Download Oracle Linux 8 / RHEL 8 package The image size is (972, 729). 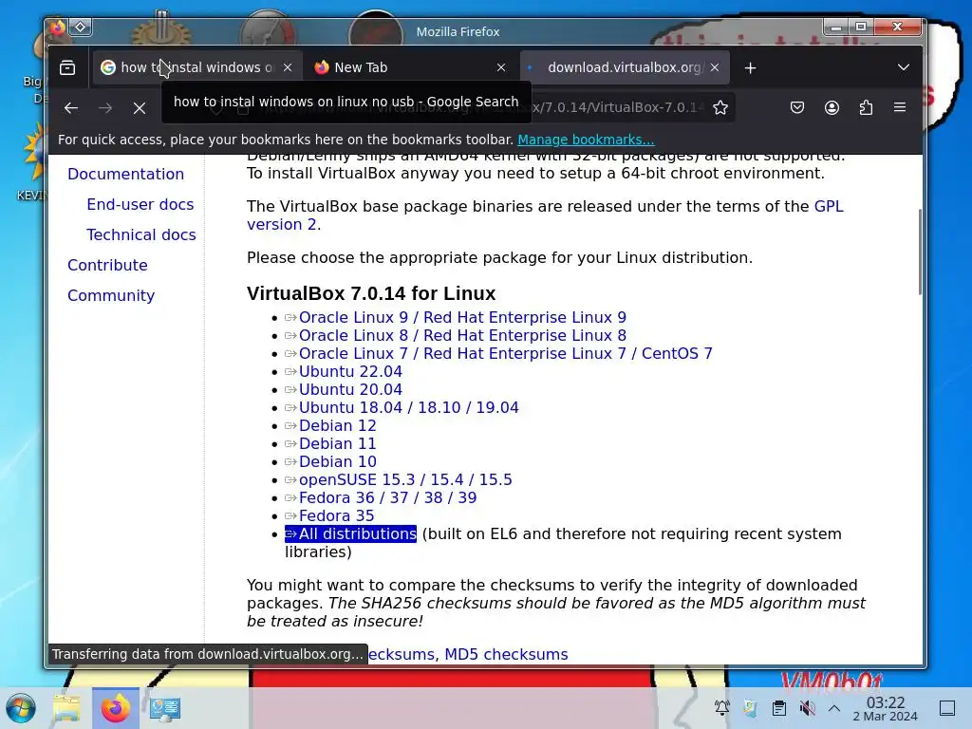point(462,335)
